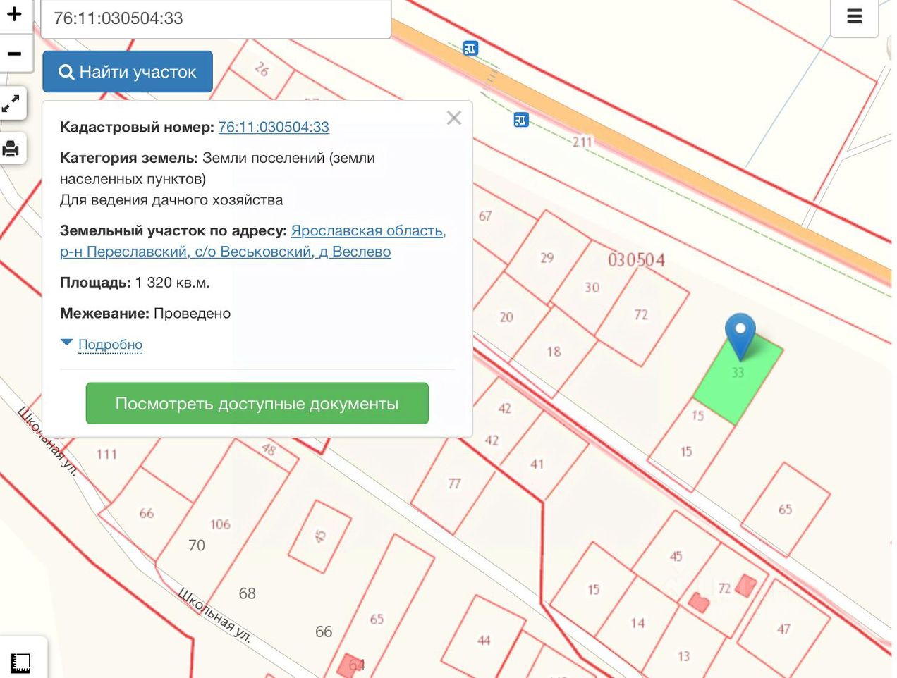
Task: Zoom out the map with minus button
Action: click(15, 53)
